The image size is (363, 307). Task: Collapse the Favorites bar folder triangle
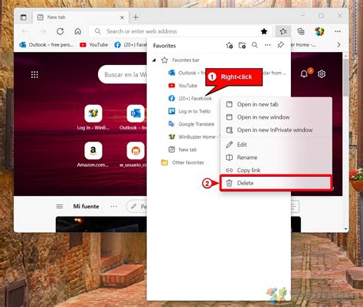click(154, 60)
